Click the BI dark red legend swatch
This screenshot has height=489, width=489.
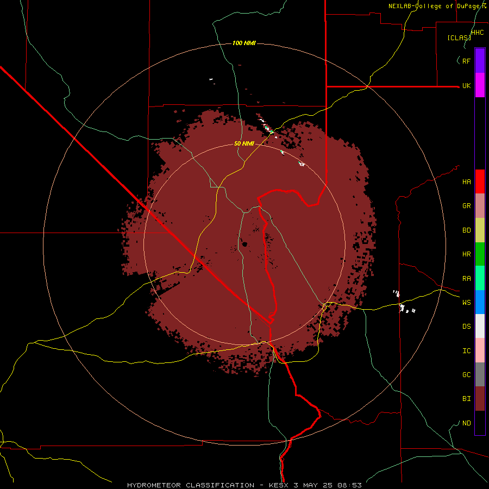click(x=480, y=399)
